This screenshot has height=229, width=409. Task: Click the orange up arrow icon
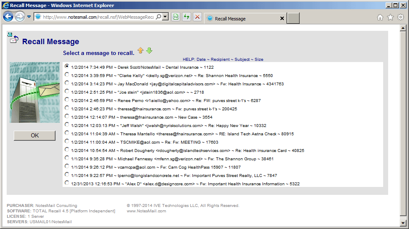point(141,50)
